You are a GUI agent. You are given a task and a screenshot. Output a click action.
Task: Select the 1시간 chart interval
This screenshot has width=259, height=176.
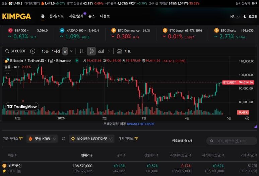(56, 51)
